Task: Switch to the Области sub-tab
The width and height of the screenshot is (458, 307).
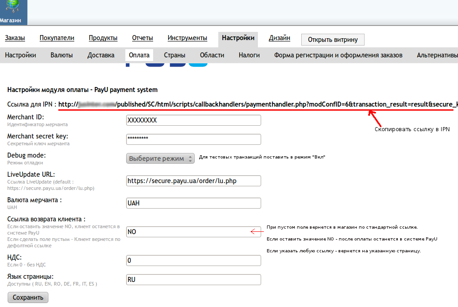Action: point(212,55)
